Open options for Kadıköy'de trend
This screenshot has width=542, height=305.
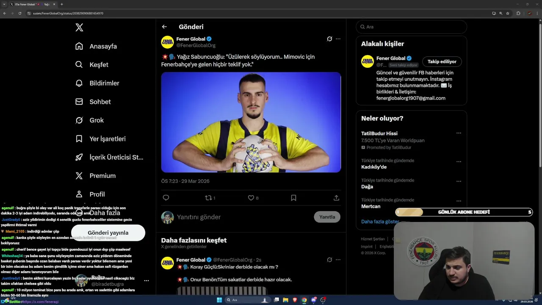tap(459, 161)
